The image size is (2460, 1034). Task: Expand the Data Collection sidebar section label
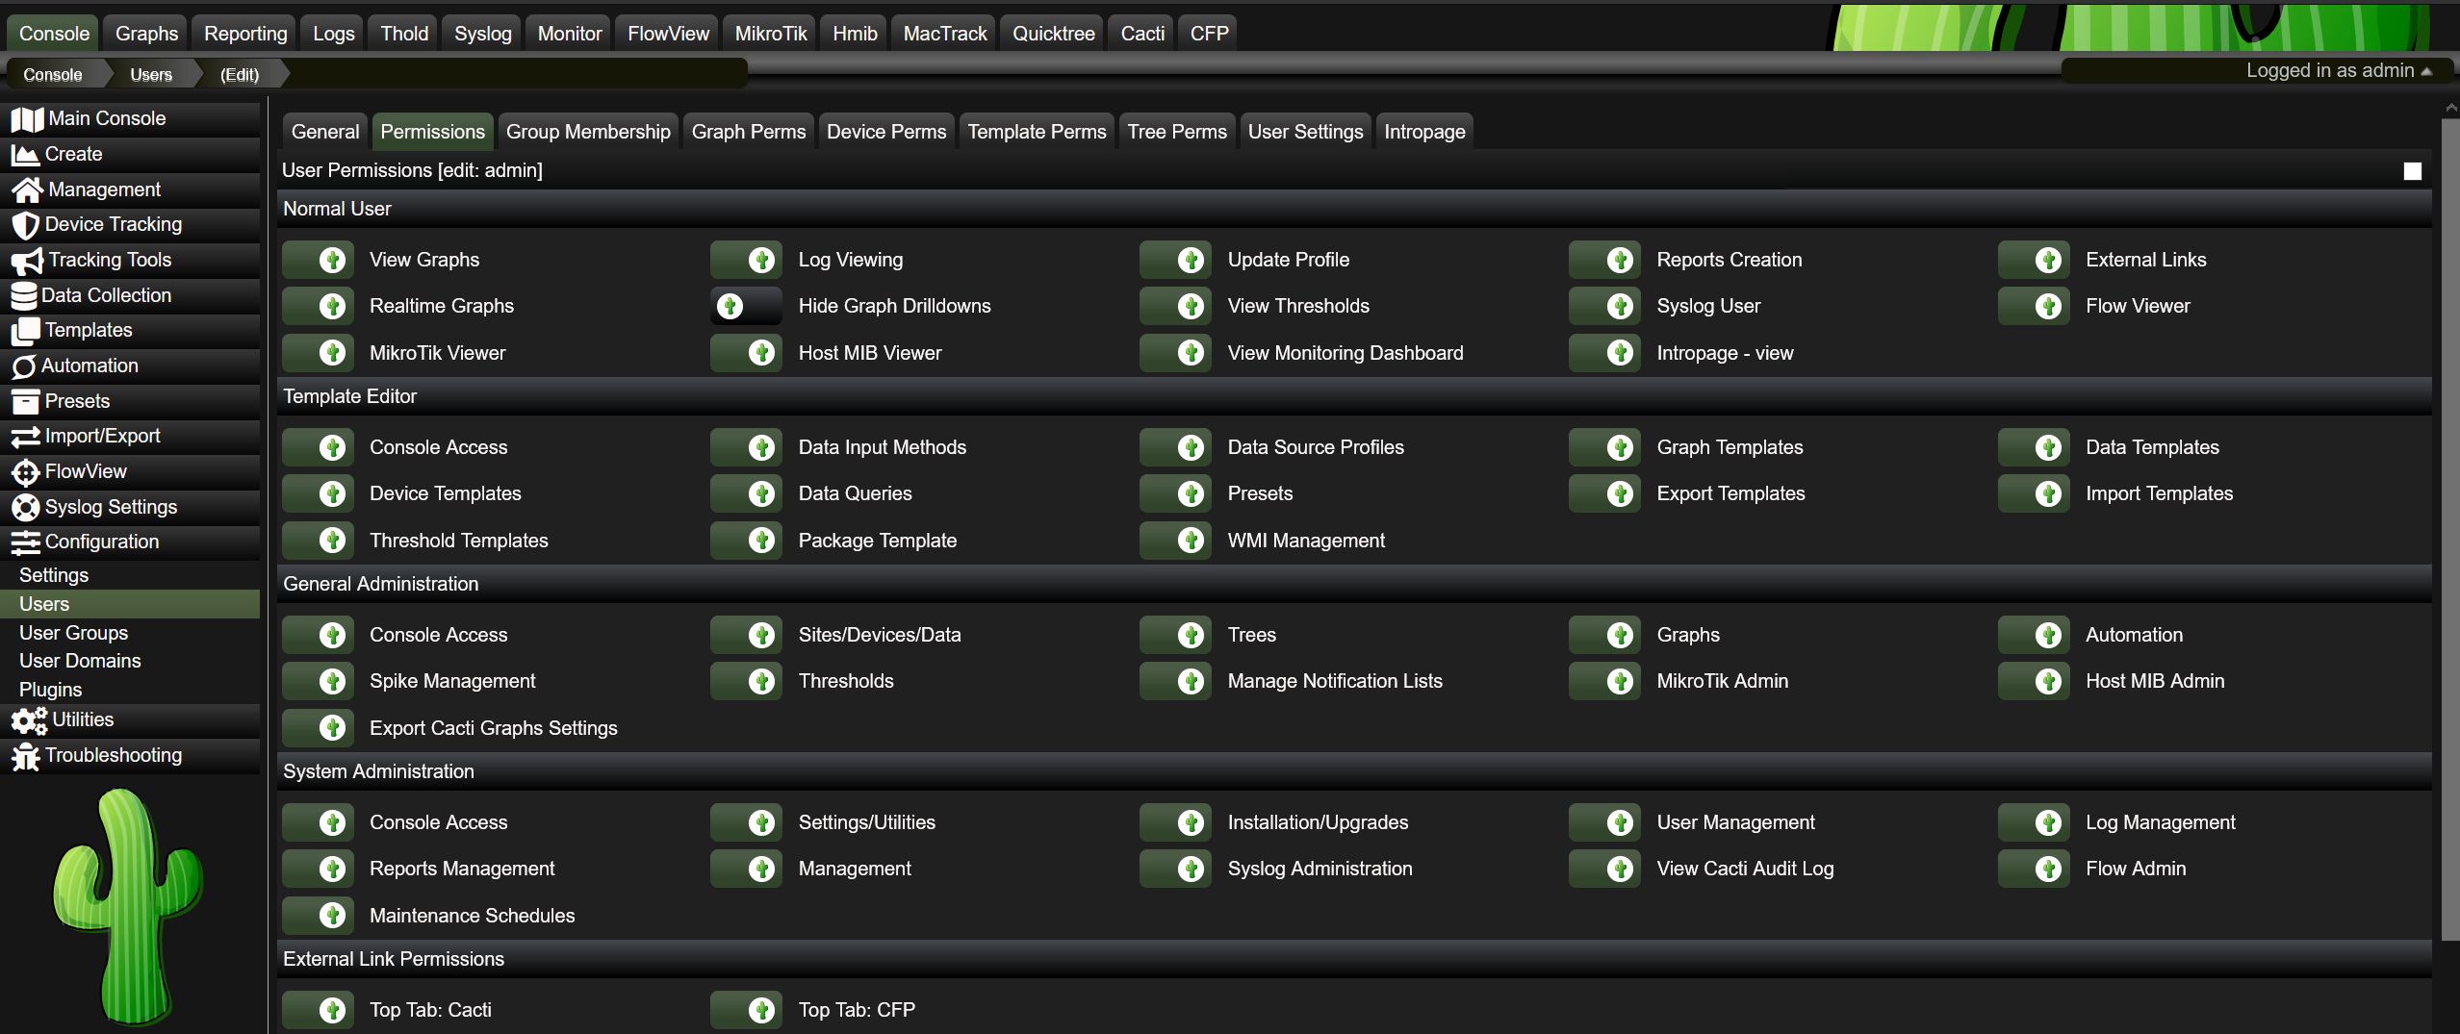coord(106,295)
